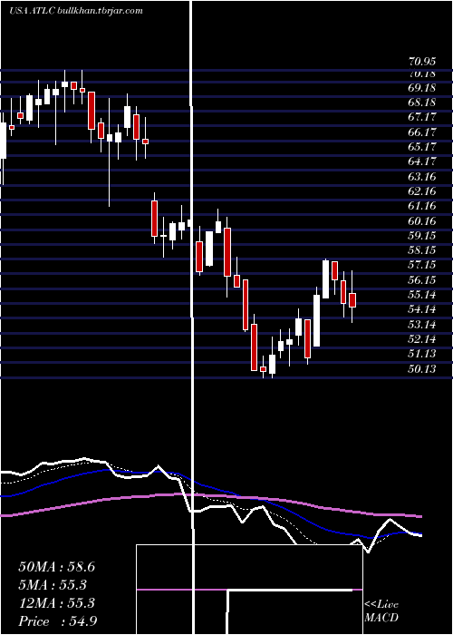
Task: Click the 'Price : 54.9' readout
Action: tap(57, 621)
